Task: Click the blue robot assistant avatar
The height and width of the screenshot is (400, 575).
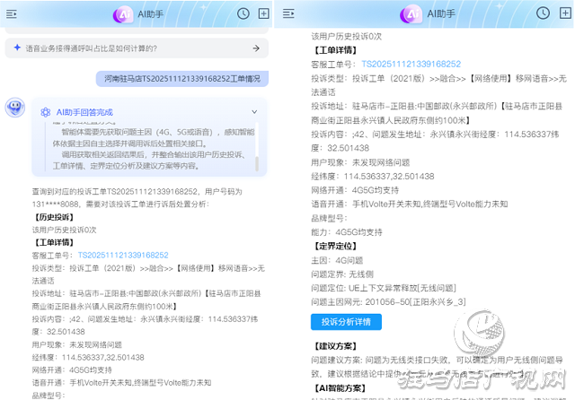Action: point(14,109)
